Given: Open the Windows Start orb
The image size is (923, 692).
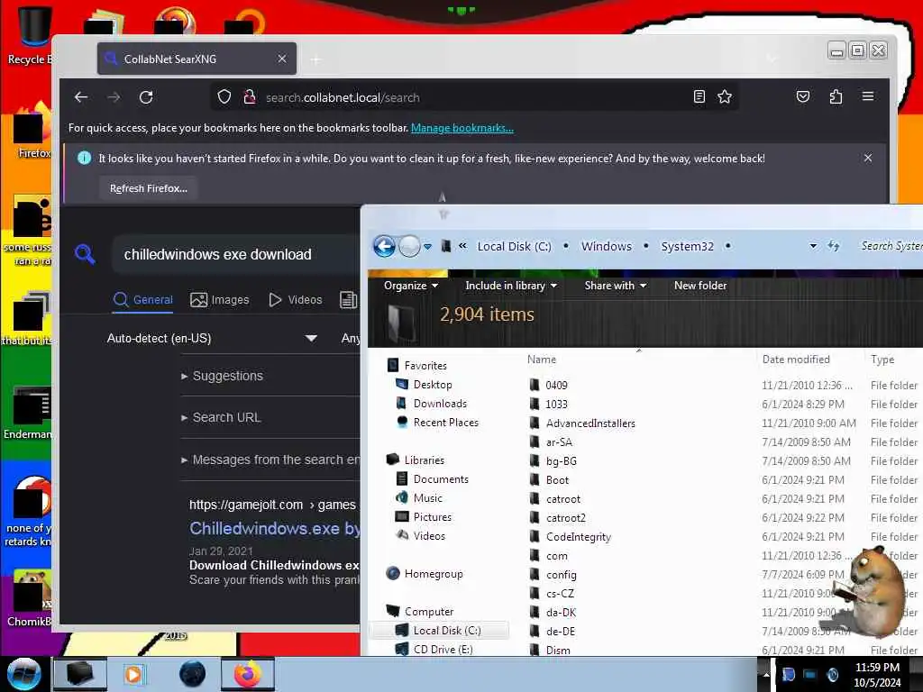Looking at the screenshot, I should click(23, 674).
